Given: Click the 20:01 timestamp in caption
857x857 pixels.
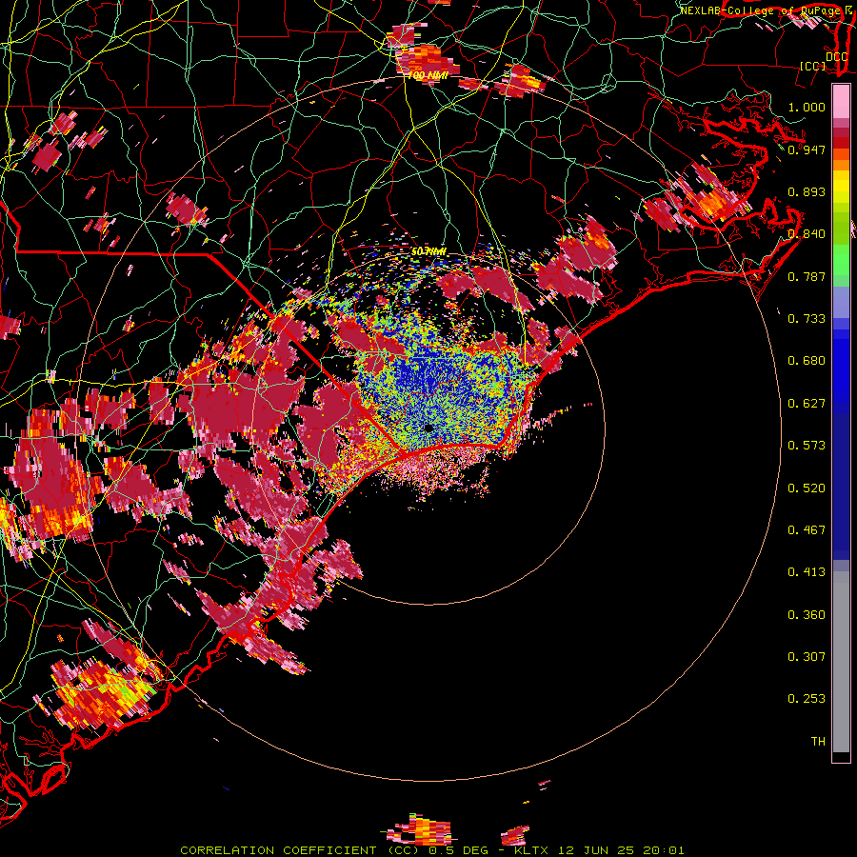Looking at the screenshot, I should (665, 850).
